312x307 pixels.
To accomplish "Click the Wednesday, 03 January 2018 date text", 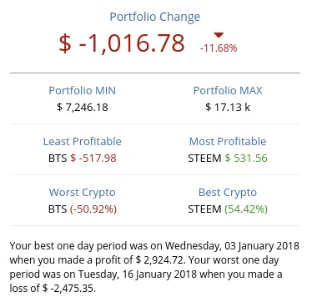I will [x=232, y=246].
